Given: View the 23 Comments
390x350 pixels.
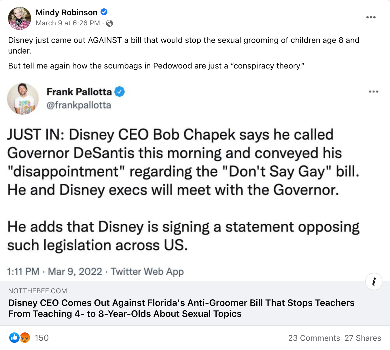Looking at the screenshot, I should [314, 338].
